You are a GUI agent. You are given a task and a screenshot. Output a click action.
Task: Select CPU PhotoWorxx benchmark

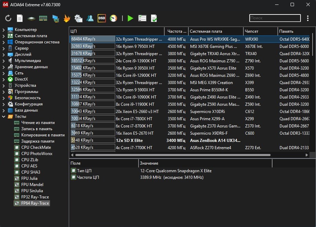pos(37,154)
